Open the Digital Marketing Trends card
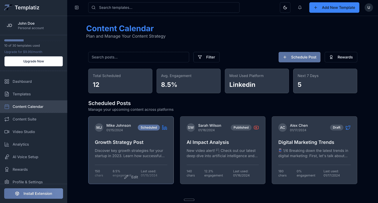The image size is (378, 203). pyautogui.click(x=314, y=150)
